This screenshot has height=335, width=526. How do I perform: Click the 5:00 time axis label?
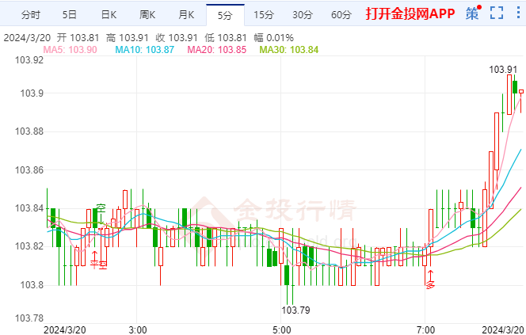click(282, 329)
